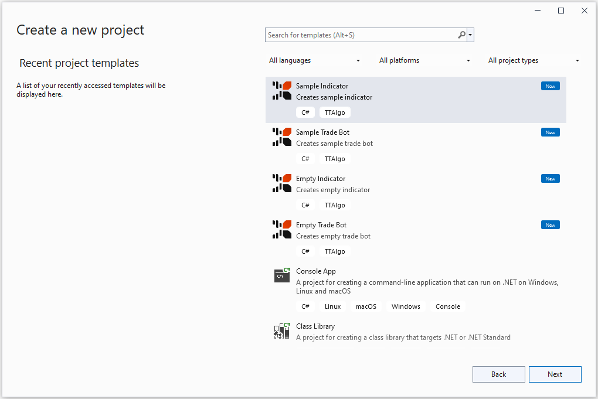The image size is (598, 399).
Task: Click the C# tag under Empty Trade Bot
Action: pos(305,251)
